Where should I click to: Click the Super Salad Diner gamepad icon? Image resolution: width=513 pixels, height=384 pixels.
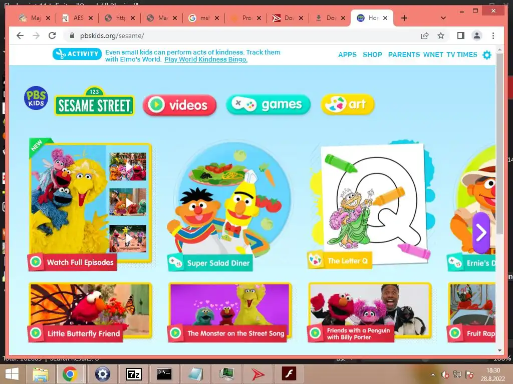(x=175, y=262)
